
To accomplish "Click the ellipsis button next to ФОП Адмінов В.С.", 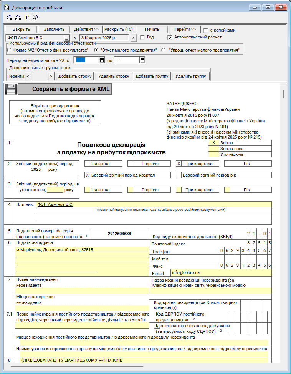I will point(66,38).
